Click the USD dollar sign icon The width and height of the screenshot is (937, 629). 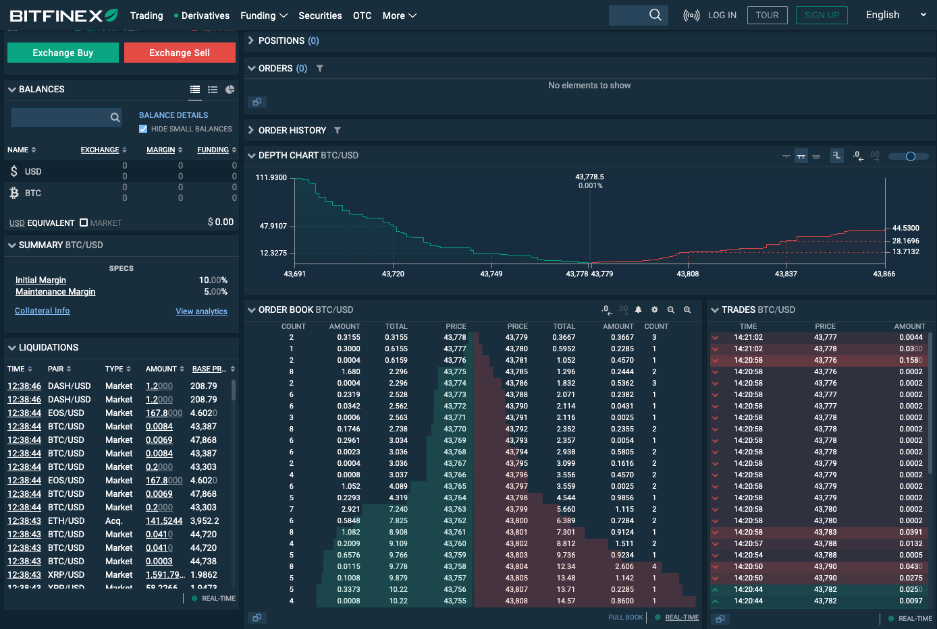coord(14,171)
